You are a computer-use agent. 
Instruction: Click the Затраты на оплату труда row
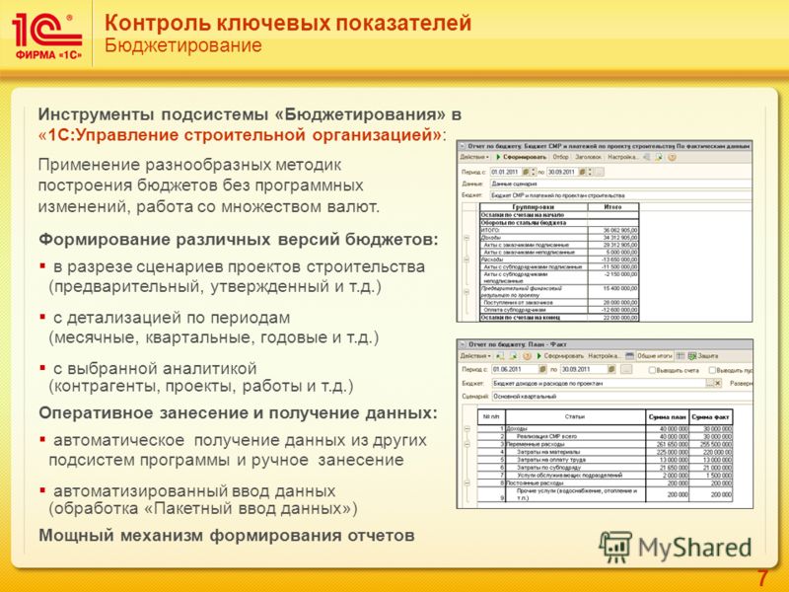[605, 460]
